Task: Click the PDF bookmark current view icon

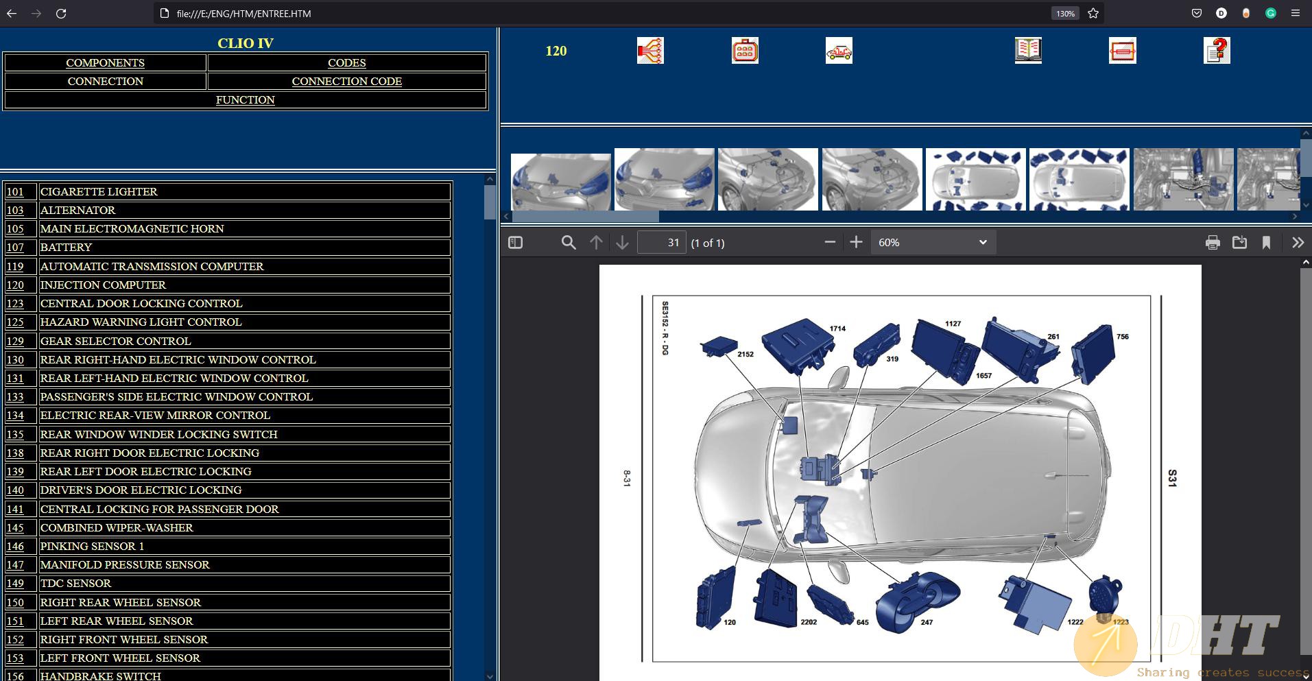Action: (x=1266, y=243)
